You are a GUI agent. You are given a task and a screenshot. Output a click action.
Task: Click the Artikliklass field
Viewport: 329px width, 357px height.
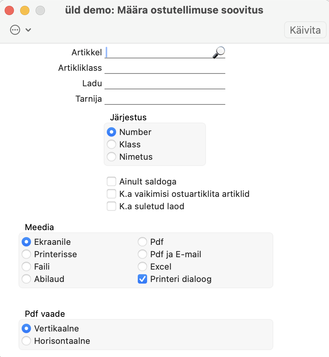[x=165, y=68]
